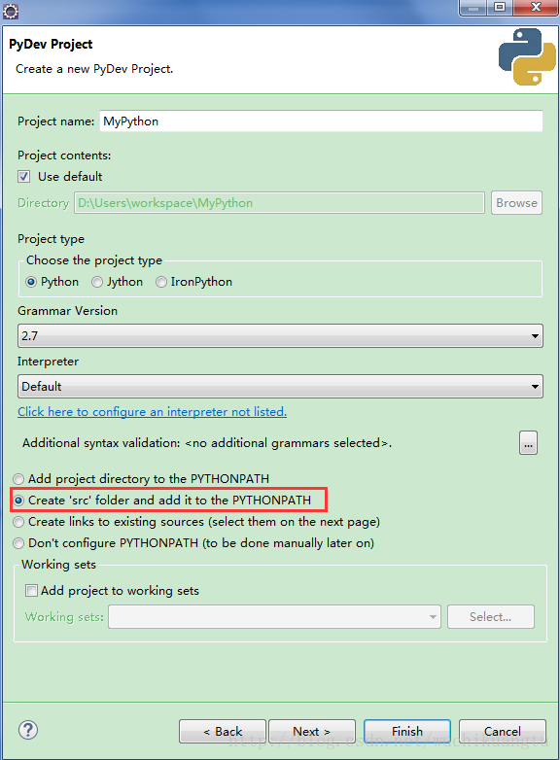Open the Working sets combo box
560x760 pixels.
pos(274,616)
